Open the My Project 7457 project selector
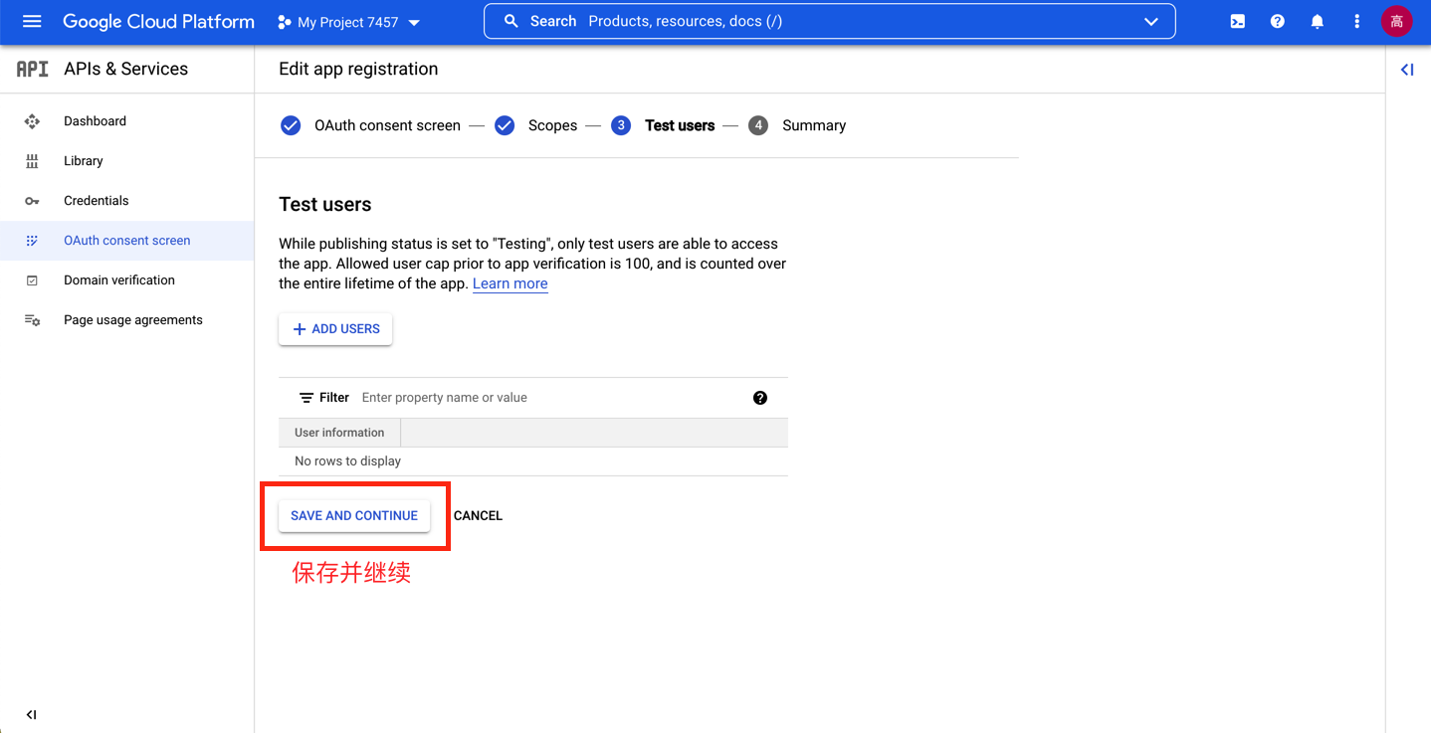The height and width of the screenshot is (733, 1431). tap(348, 22)
